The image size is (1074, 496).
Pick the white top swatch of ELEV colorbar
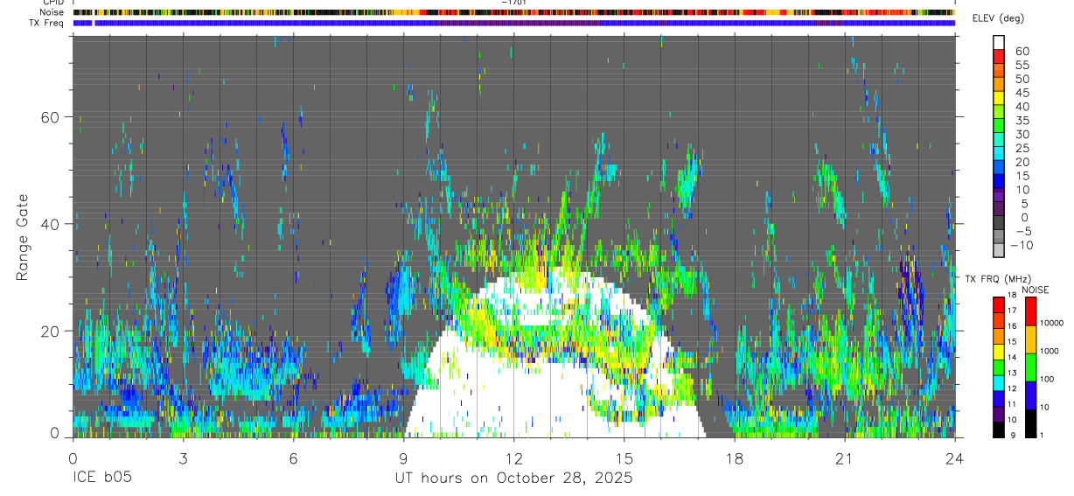pos(999,42)
